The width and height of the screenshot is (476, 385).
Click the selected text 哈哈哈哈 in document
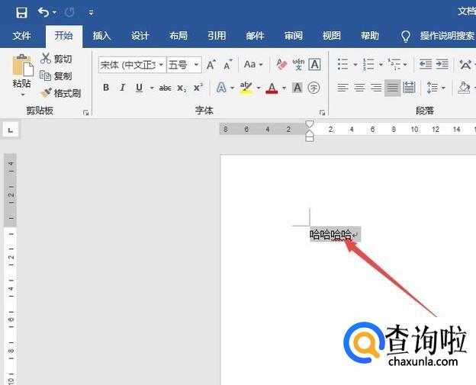(331, 235)
